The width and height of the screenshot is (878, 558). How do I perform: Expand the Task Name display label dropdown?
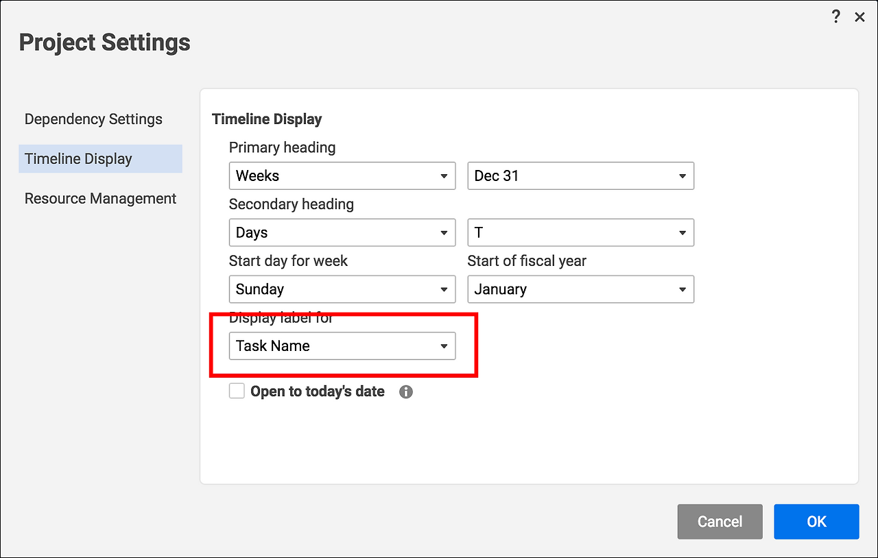[x=342, y=346]
